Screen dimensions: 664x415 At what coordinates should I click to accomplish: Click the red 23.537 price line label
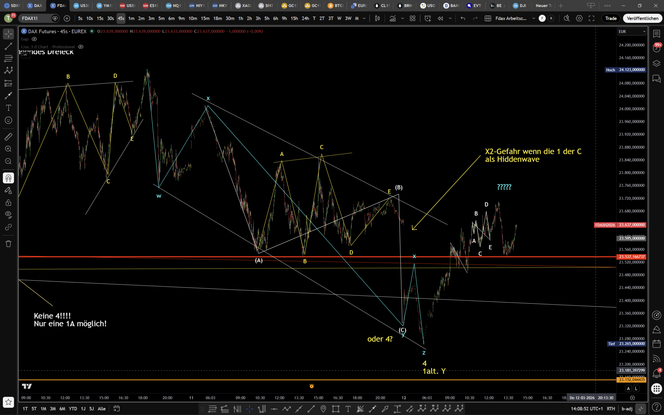coord(632,257)
